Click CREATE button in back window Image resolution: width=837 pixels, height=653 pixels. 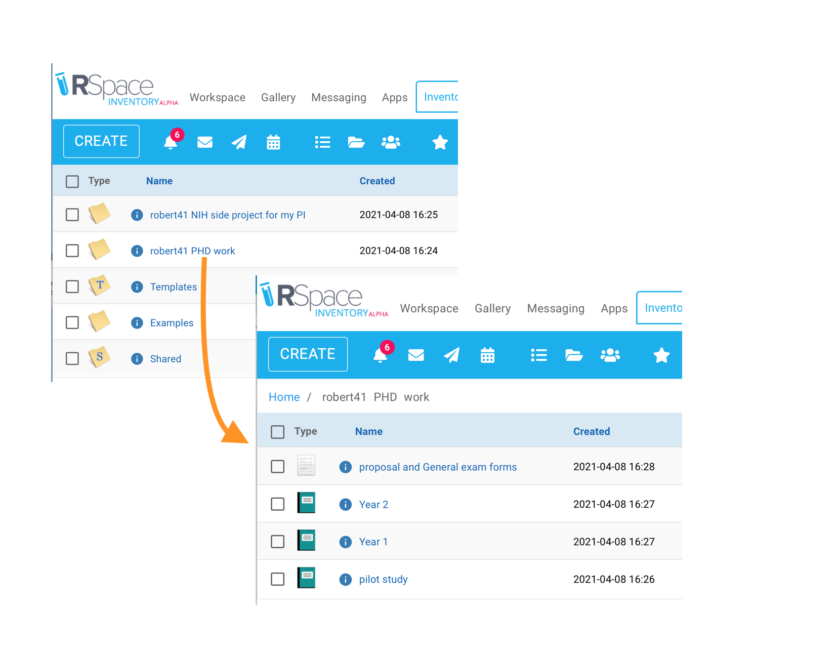click(x=101, y=141)
